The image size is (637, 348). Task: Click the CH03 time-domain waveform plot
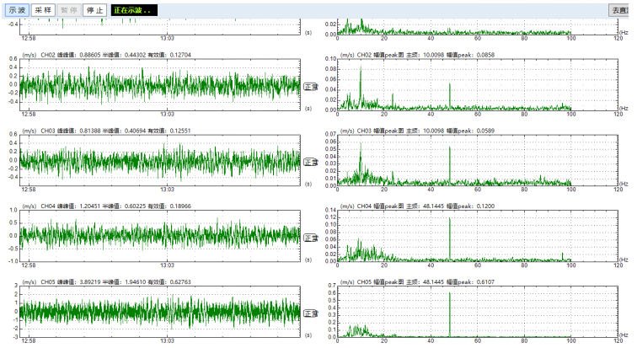(160, 160)
